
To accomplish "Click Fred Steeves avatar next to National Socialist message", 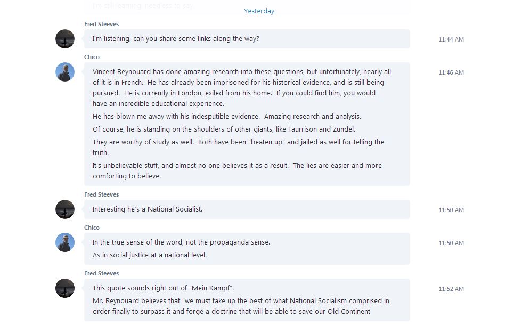I will coord(65,209).
